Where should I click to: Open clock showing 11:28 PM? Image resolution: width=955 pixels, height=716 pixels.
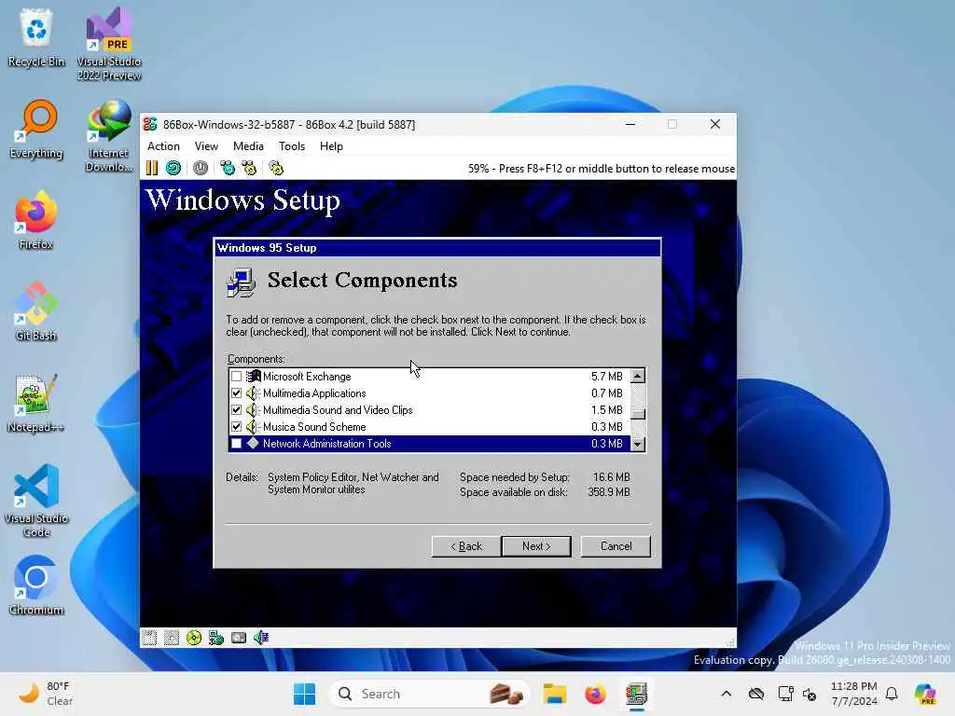854,694
